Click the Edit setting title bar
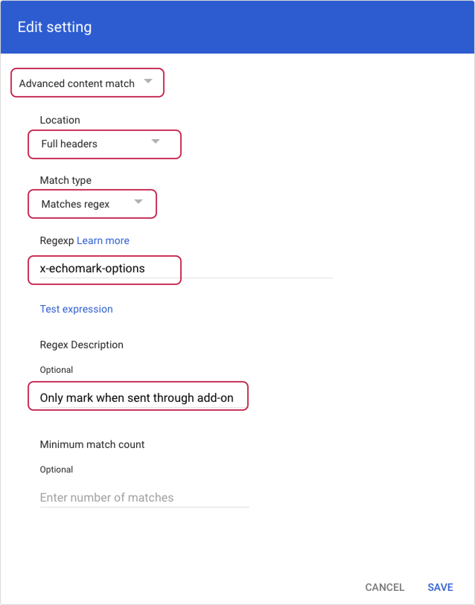Screen dimensions: 475x605 coord(55,26)
